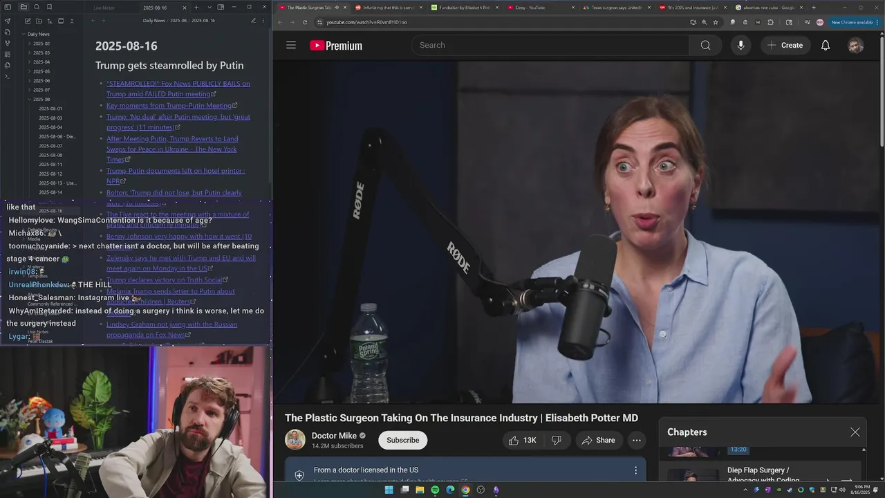The image size is (885, 498).
Task: Open 'Trump-Putin documents left on hotel printer' link
Action: click(x=176, y=176)
